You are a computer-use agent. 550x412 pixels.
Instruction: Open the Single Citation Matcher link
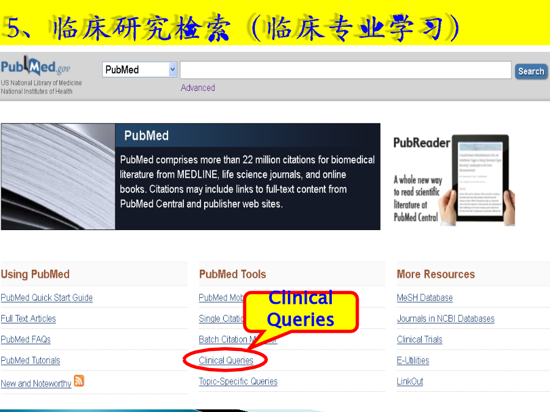(x=221, y=319)
